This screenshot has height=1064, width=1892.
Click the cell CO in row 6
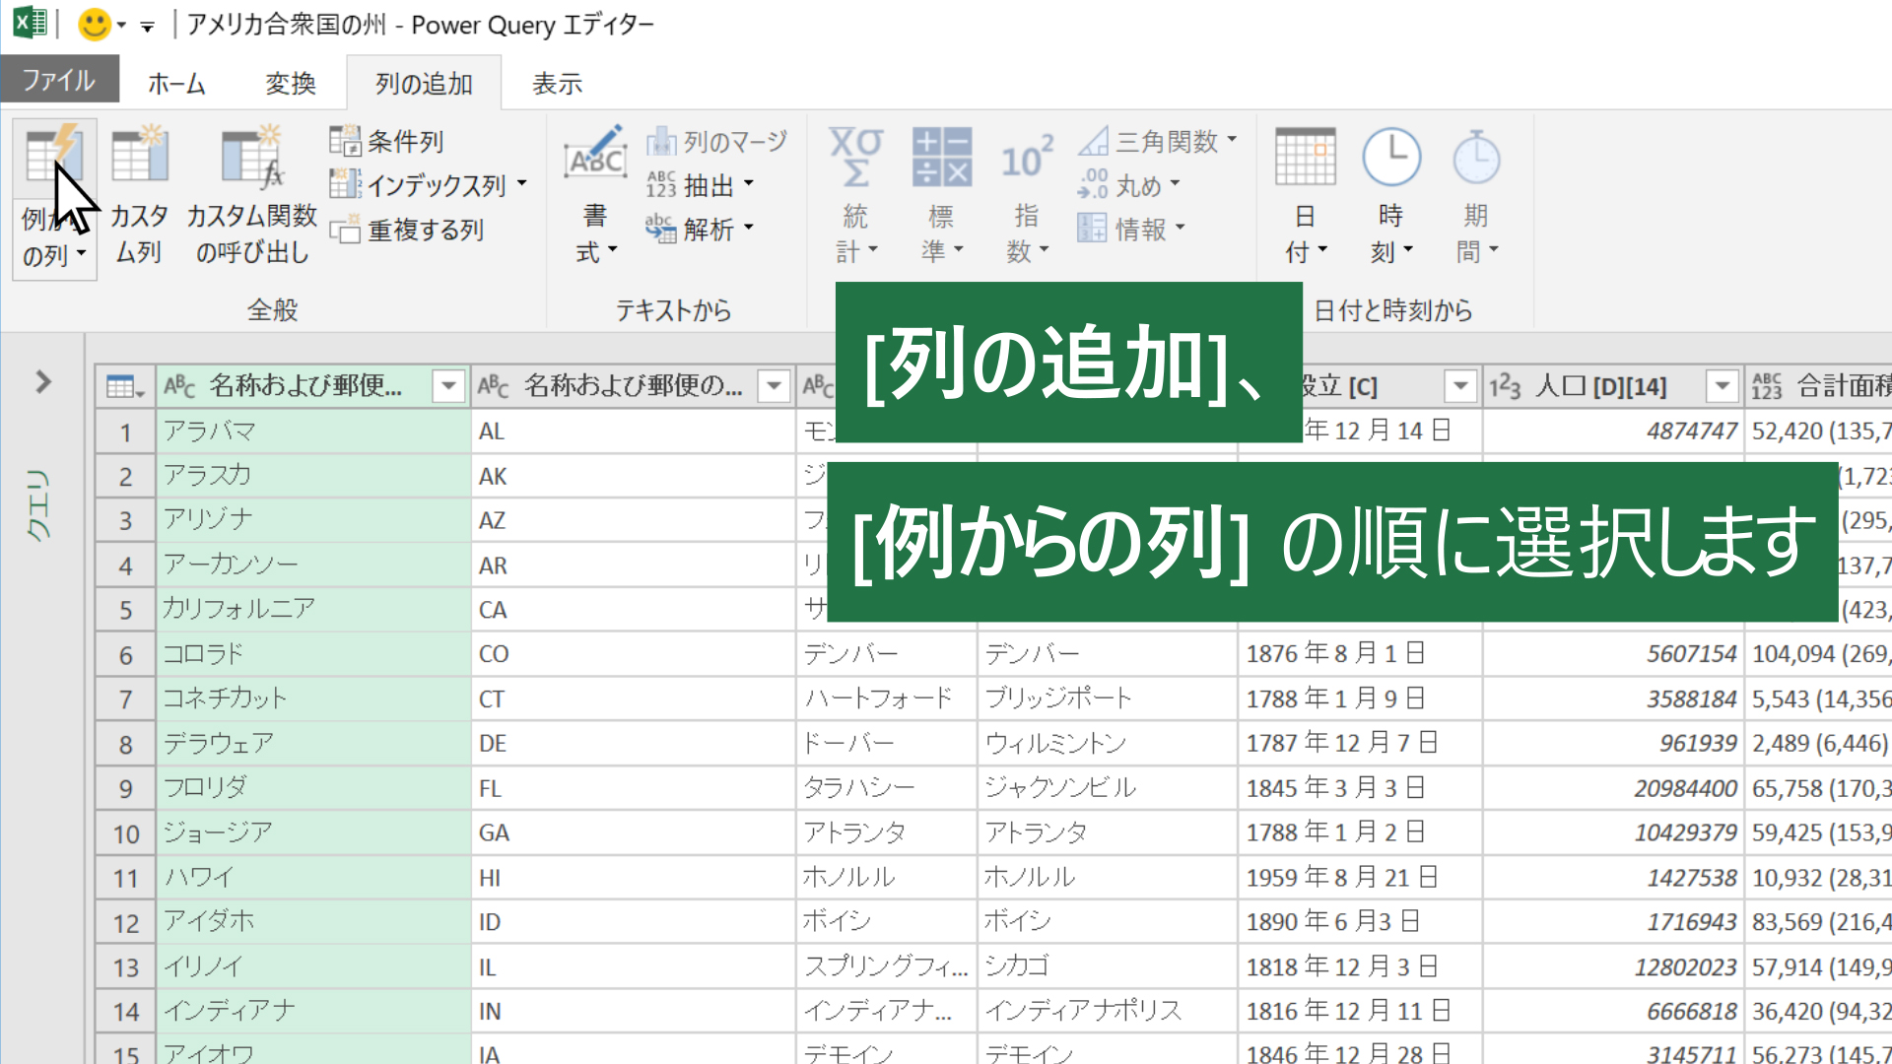634,653
